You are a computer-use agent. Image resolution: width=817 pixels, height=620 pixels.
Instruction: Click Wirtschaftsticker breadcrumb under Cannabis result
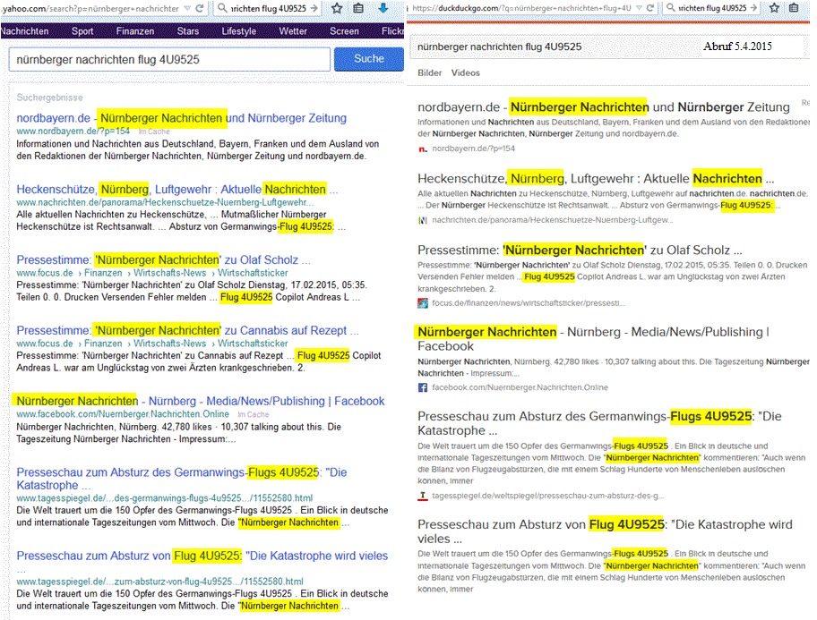pyautogui.click(x=253, y=344)
